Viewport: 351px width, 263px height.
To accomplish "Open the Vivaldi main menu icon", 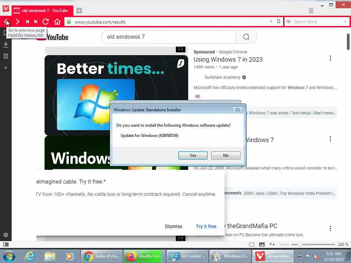I will click(x=6, y=9).
